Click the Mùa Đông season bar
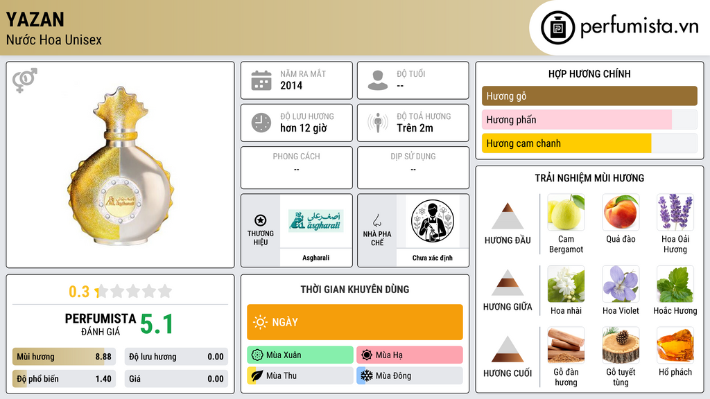The width and height of the screenshot is (710, 399). pyautogui.click(x=410, y=375)
